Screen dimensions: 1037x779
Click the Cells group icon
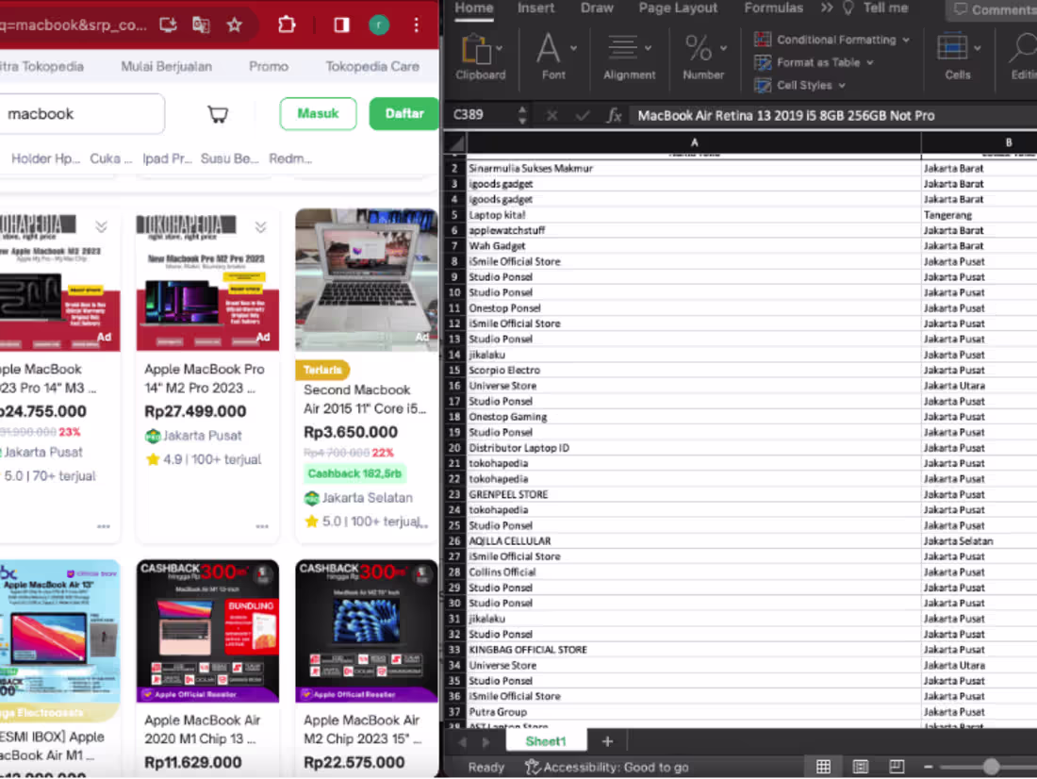pyautogui.click(x=952, y=48)
